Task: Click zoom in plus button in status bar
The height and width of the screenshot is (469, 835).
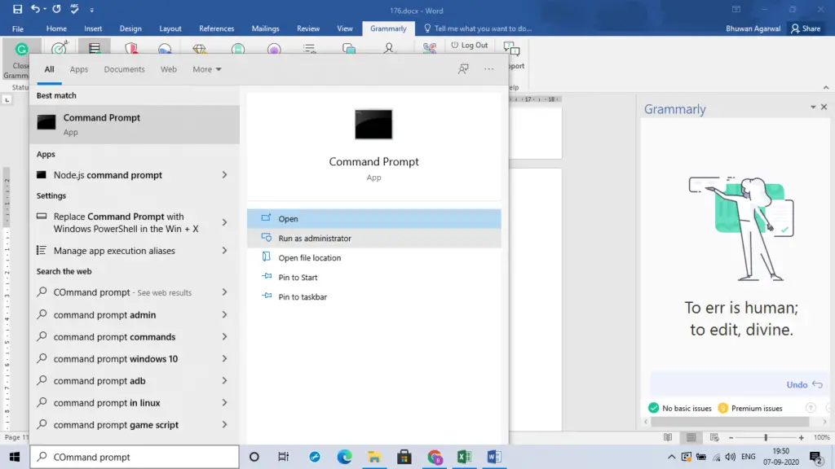Action: 801,437
